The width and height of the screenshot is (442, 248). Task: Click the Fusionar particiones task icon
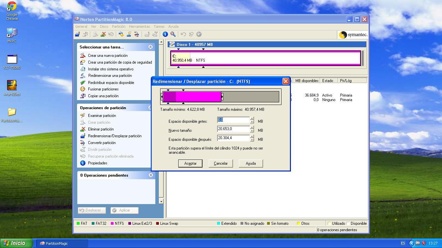tap(83, 89)
